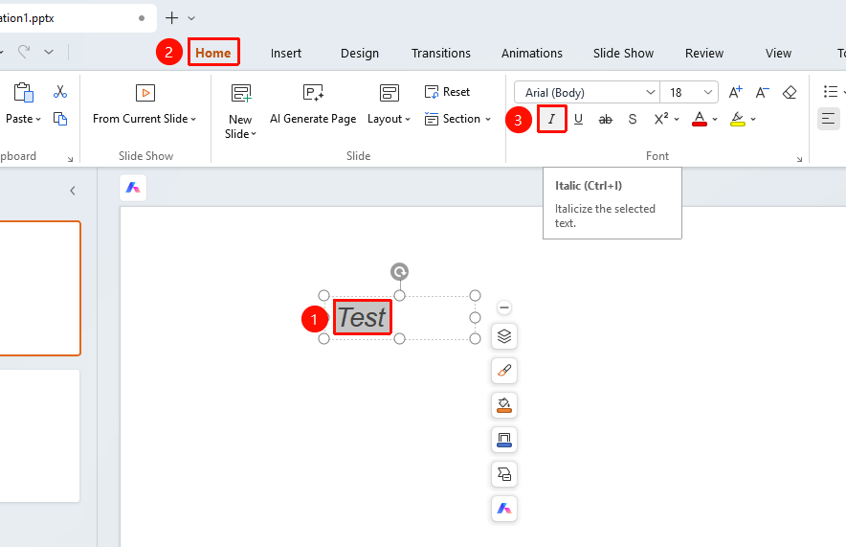The height and width of the screenshot is (547, 846).
Task: Click Paste clipboard icon
Action: [23, 92]
